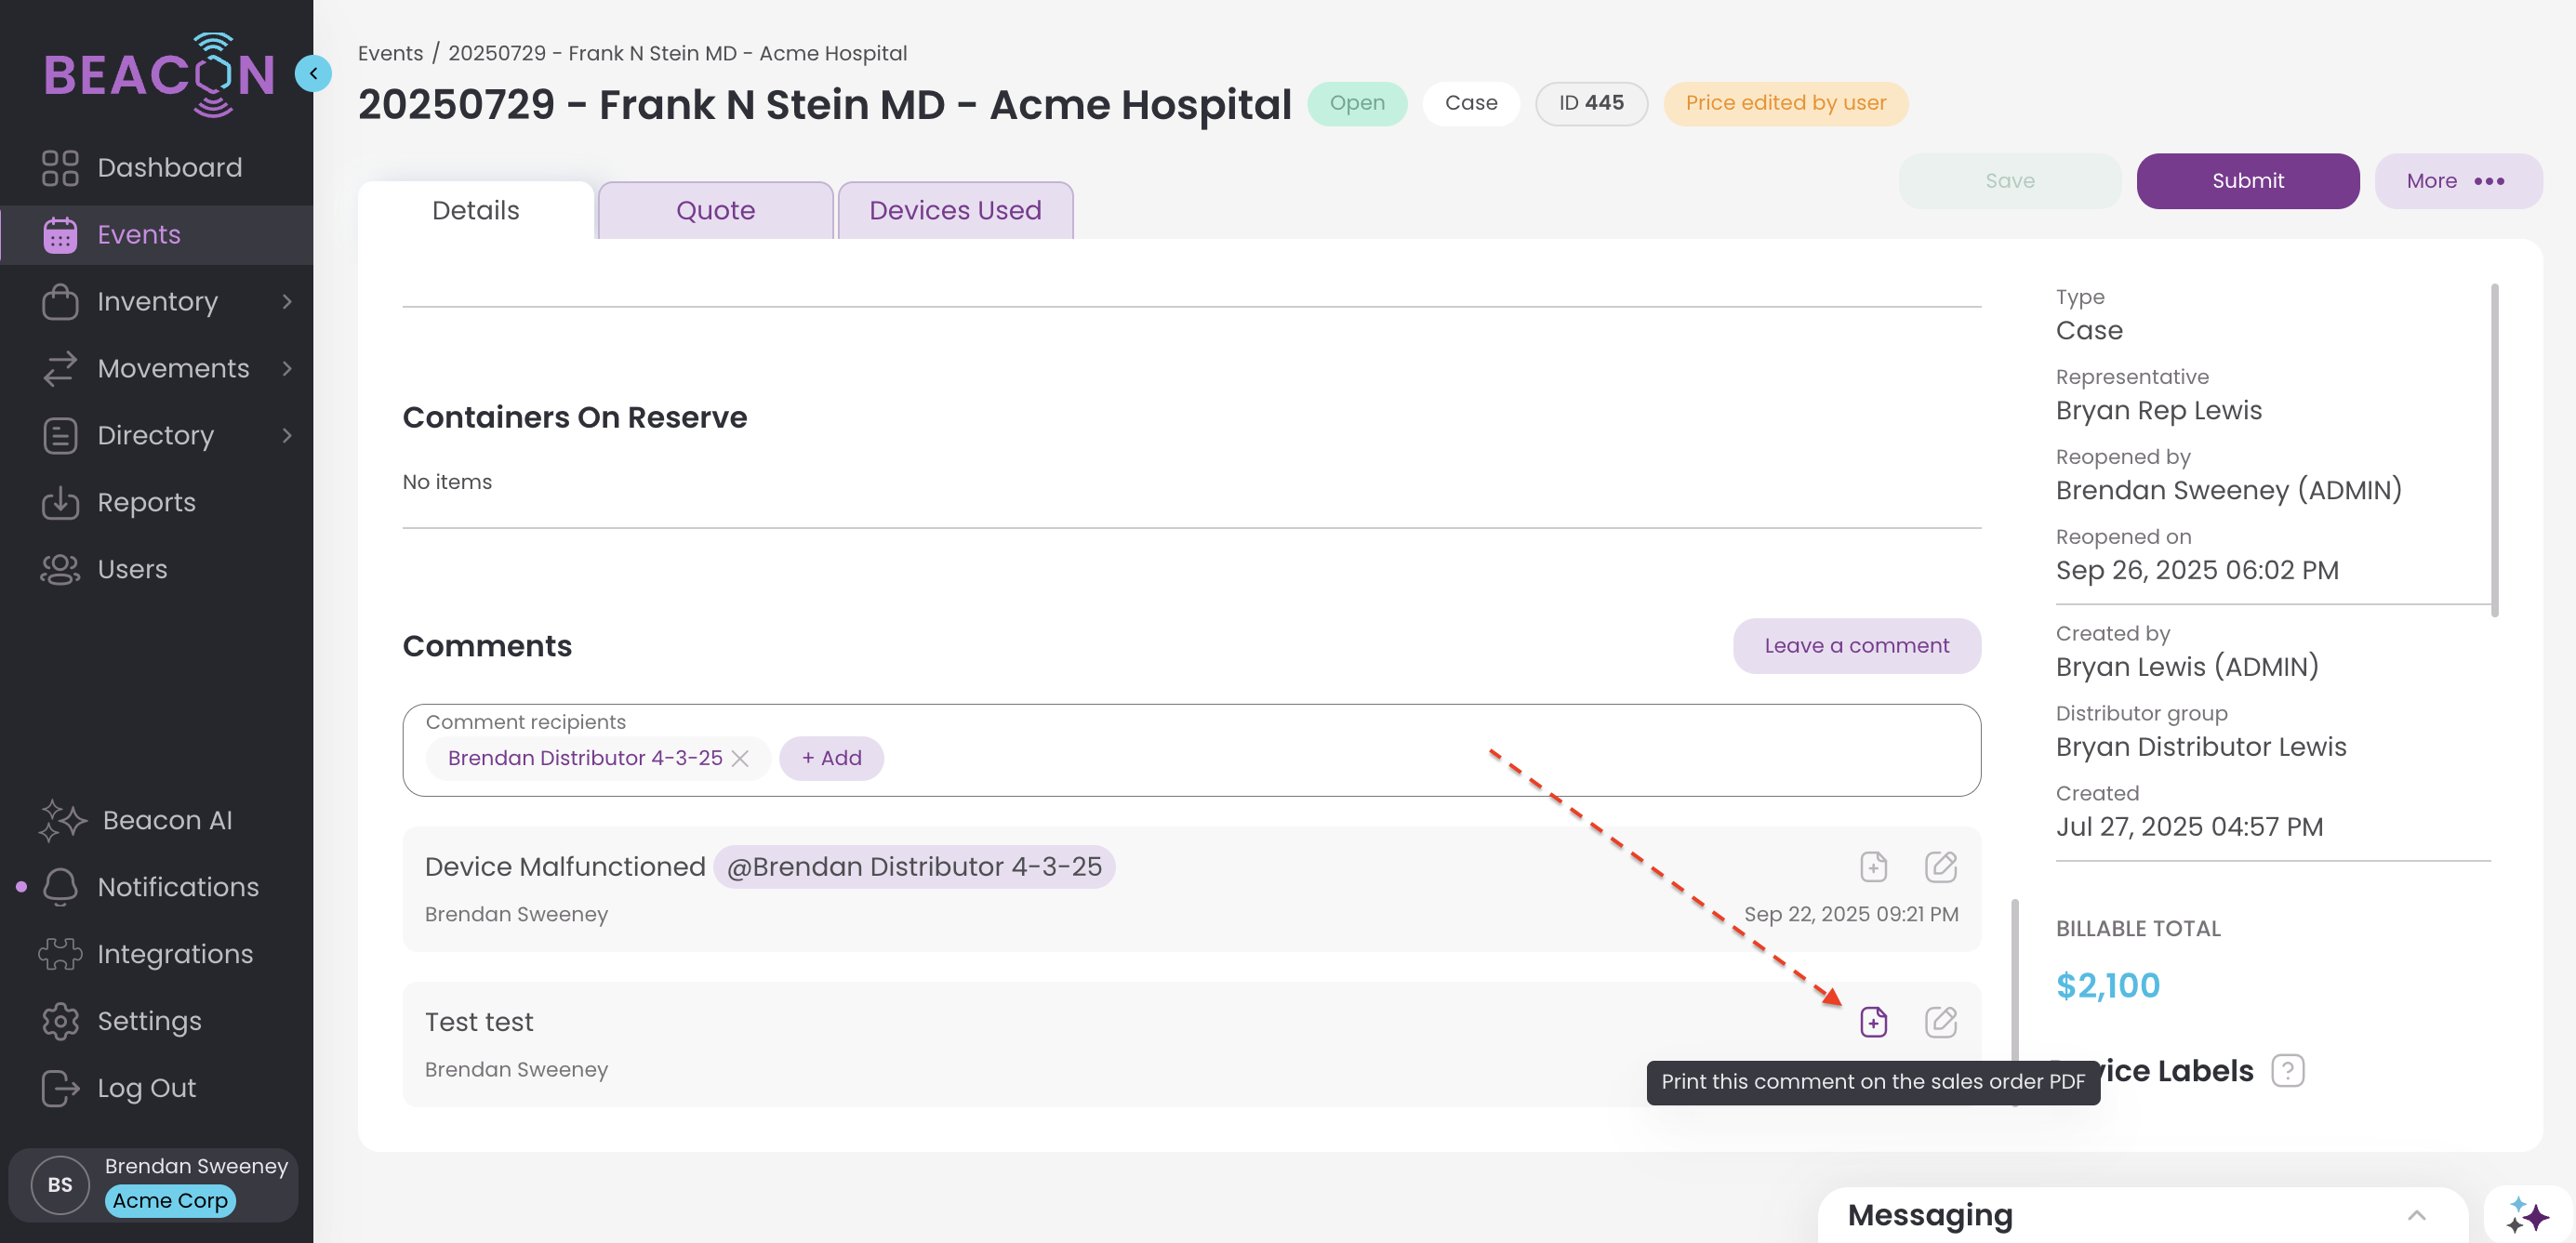Viewport: 2576px width, 1243px height.
Task: Open the More actions dropdown
Action: [2457, 181]
